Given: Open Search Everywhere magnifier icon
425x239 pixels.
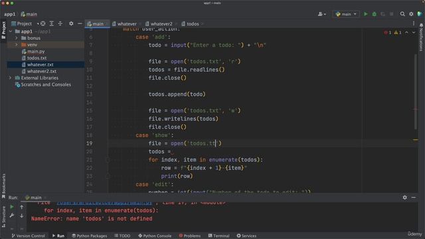Looking at the screenshot, I should click(402, 14).
